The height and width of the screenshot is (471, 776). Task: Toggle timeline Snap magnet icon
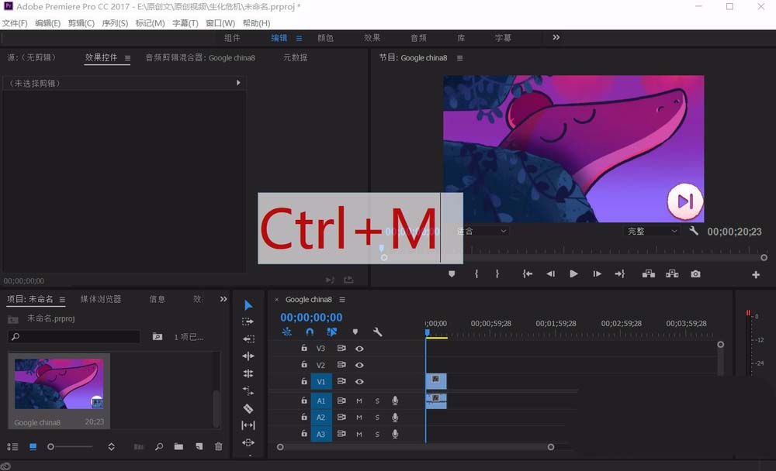point(310,332)
